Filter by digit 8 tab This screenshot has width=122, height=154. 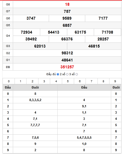(103, 81)
